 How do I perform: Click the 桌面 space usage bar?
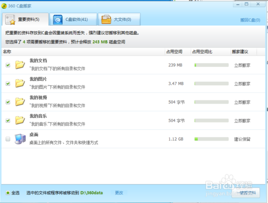(212, 139)
